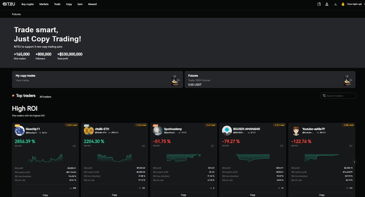Open the wallet icon in the header
This screenshot has width=365, height=197.
coord(319,4)
